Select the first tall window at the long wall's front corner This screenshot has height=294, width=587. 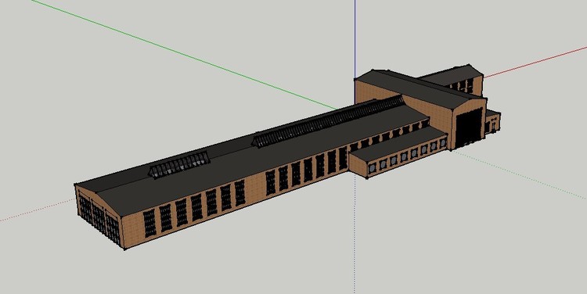149,223
